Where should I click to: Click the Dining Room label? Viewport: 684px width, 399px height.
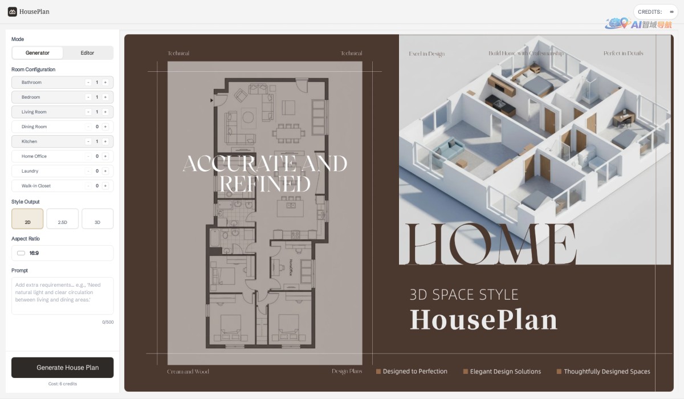point(34,127)
